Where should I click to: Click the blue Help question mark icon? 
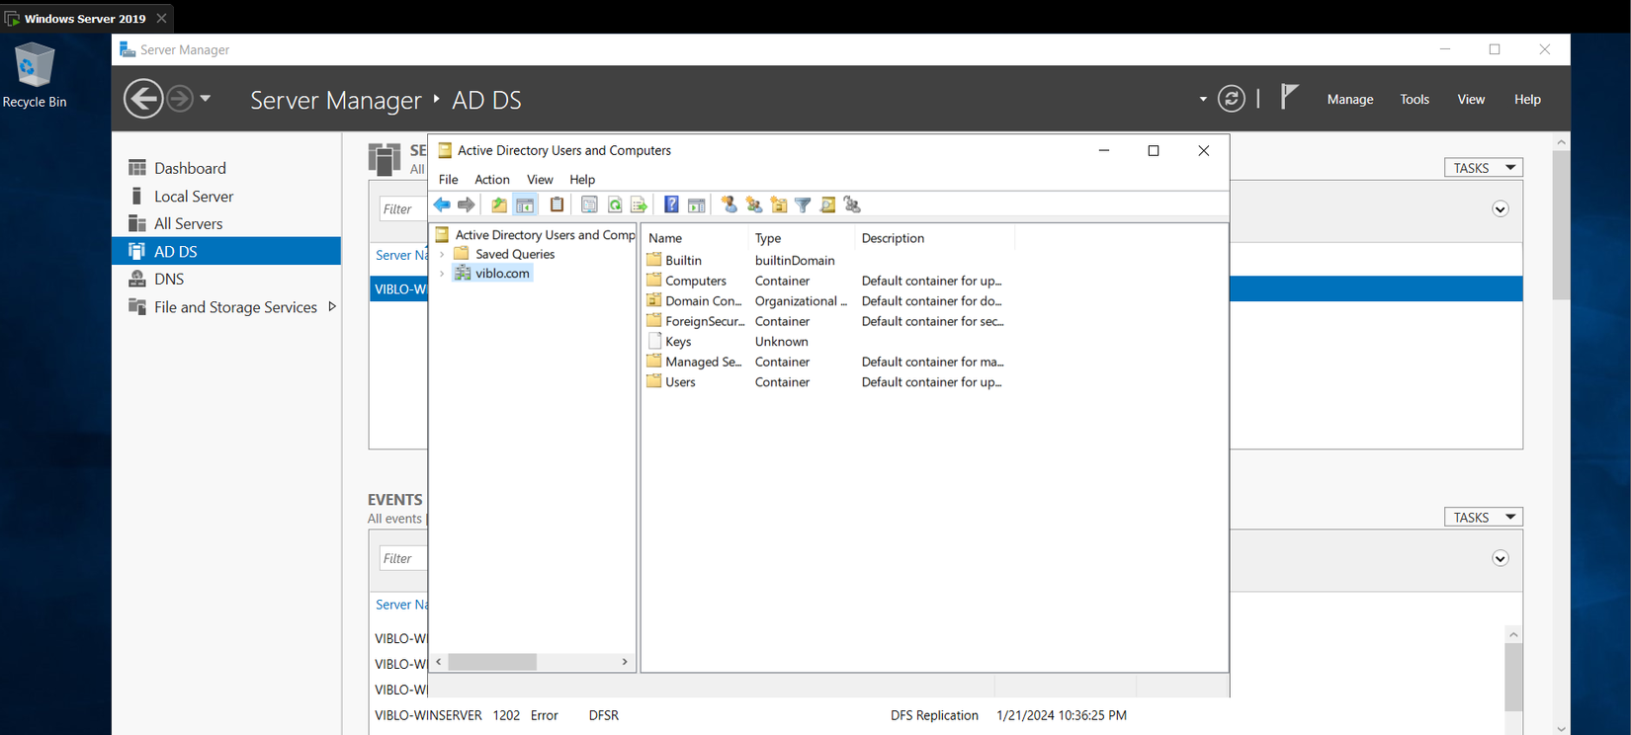[671, 204]
